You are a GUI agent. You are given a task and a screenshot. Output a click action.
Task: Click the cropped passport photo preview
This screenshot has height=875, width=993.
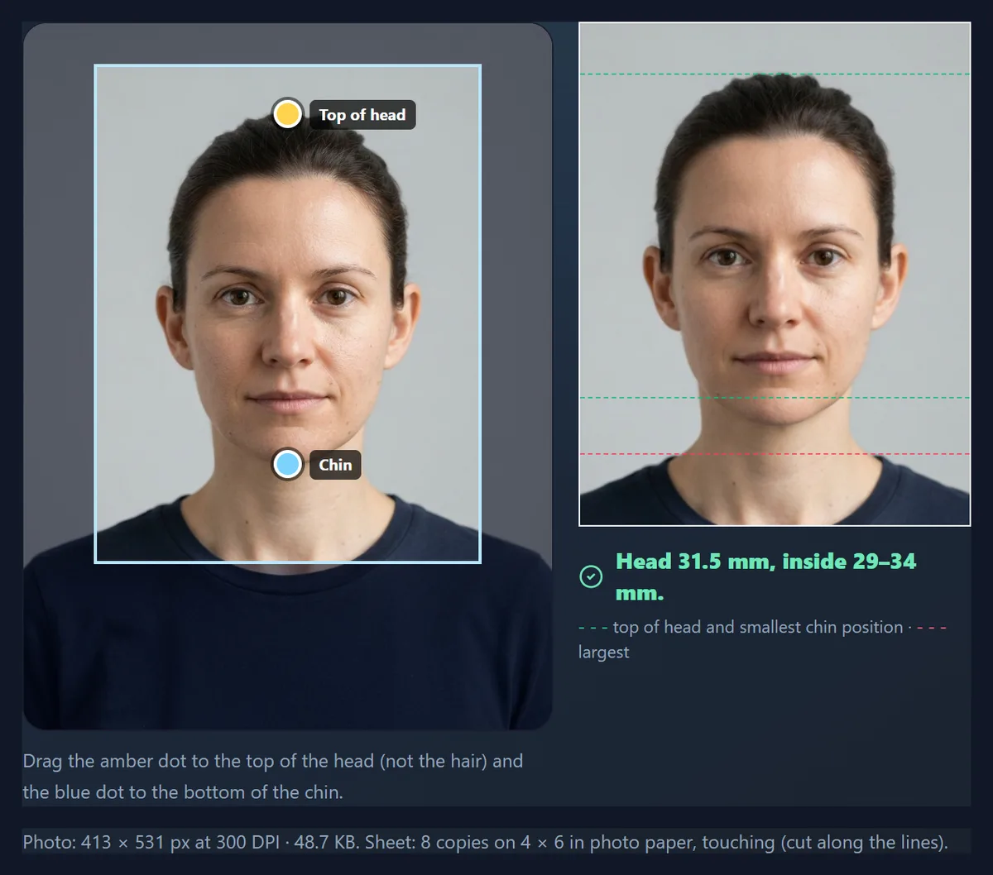(x=775, y=274)
